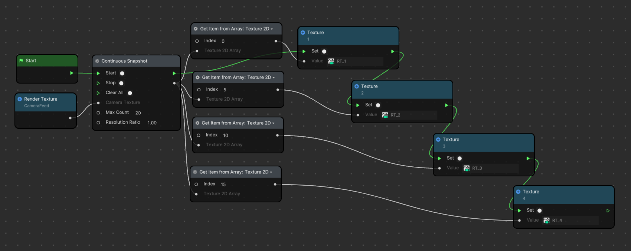Edit the Index value 5 field

225,90
